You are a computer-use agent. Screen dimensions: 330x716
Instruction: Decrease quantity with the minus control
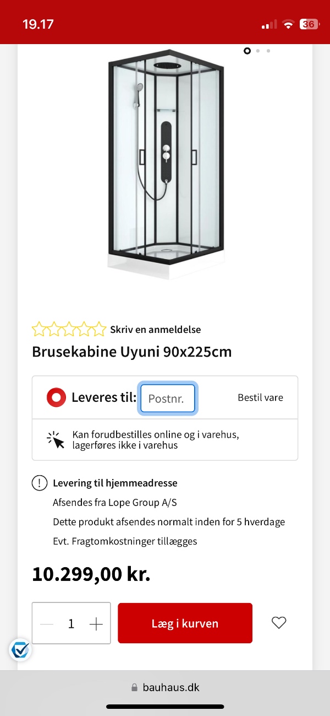click(46, 623)
